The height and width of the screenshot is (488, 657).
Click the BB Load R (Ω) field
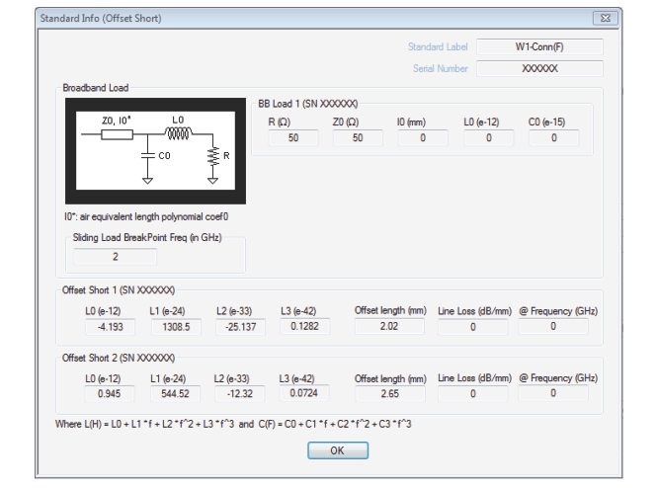click(x=291, y=138)
